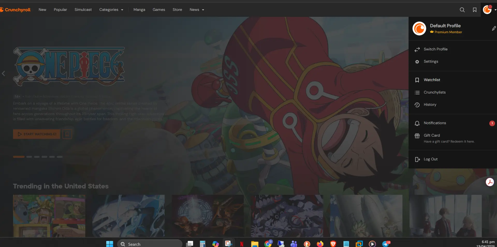Viewport: 497px width, 247px height.
Task: Open the Simulcast page
Action: pyautogui.click(x=83, y=10)
